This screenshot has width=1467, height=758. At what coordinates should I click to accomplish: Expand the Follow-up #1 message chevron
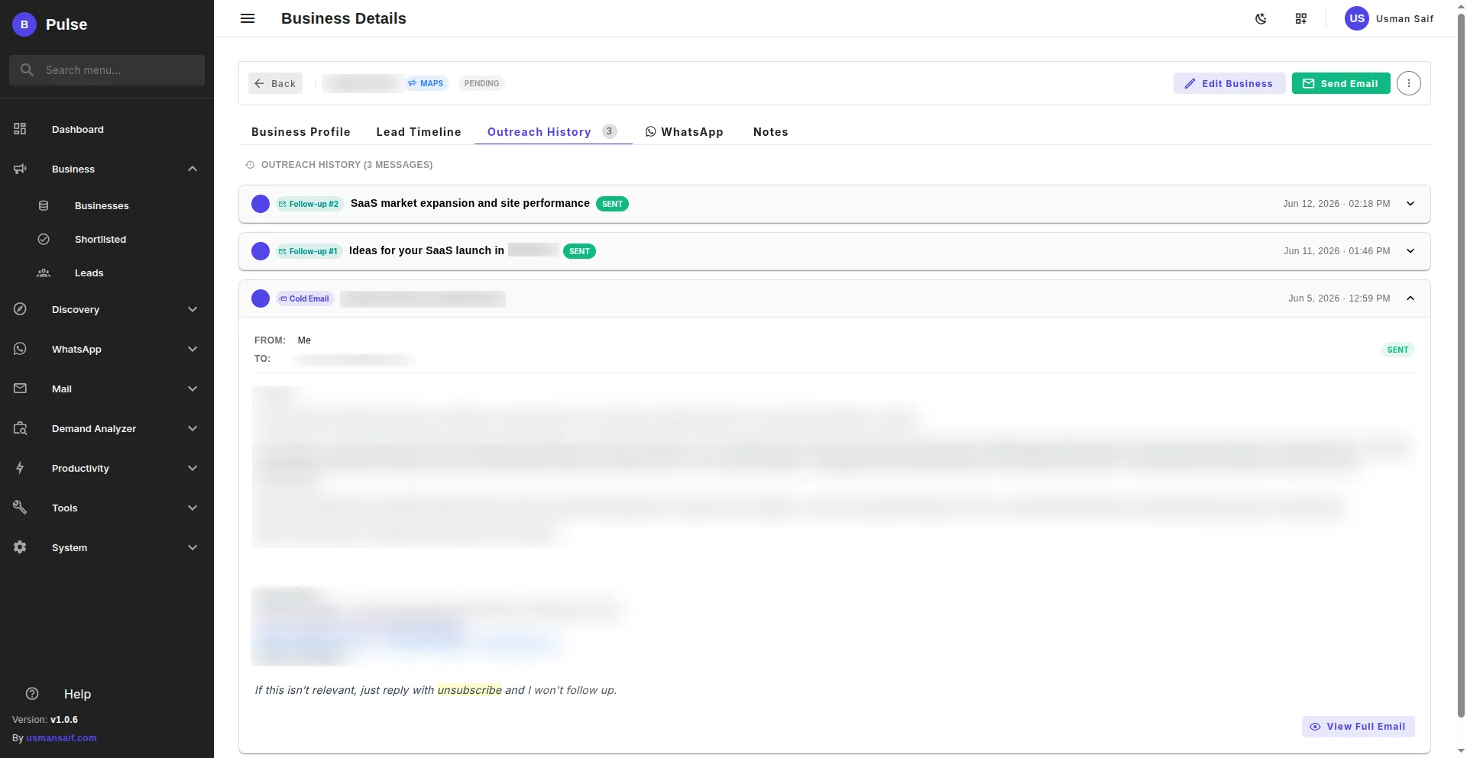1410,251
